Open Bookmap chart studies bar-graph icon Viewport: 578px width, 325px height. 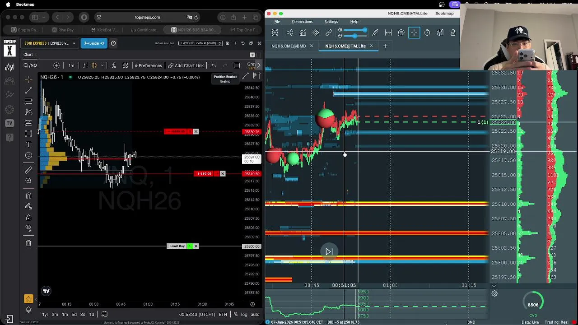303,32
